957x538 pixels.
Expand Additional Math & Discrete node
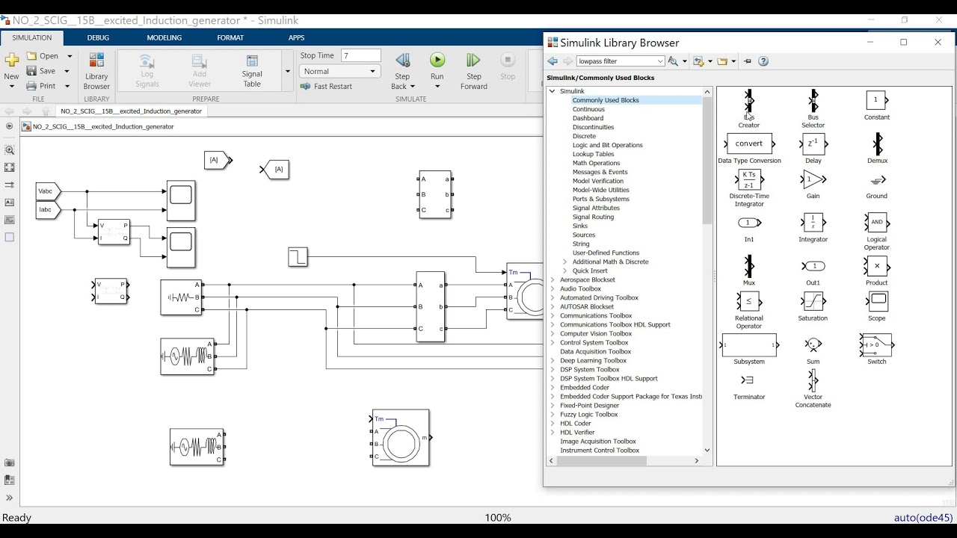(564, 262)
